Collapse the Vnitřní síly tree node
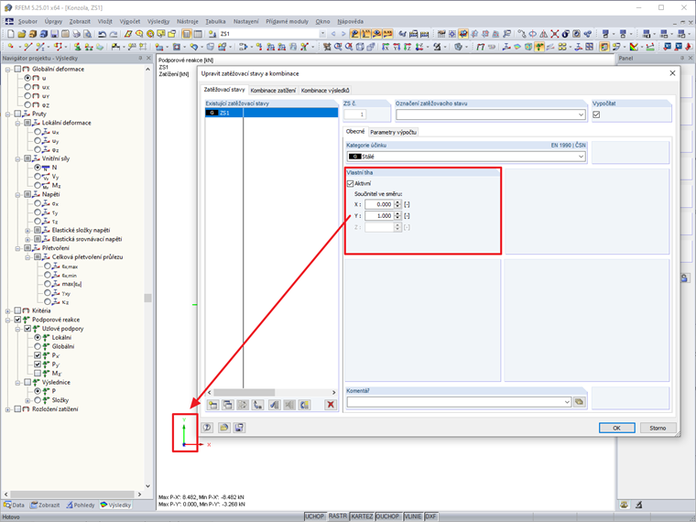The image size is (696, 522). (17, 158)
